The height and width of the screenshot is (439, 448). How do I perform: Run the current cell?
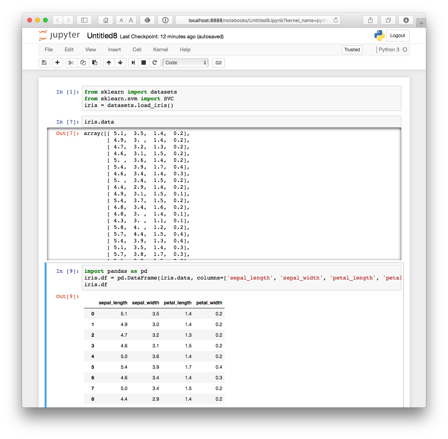133,62
